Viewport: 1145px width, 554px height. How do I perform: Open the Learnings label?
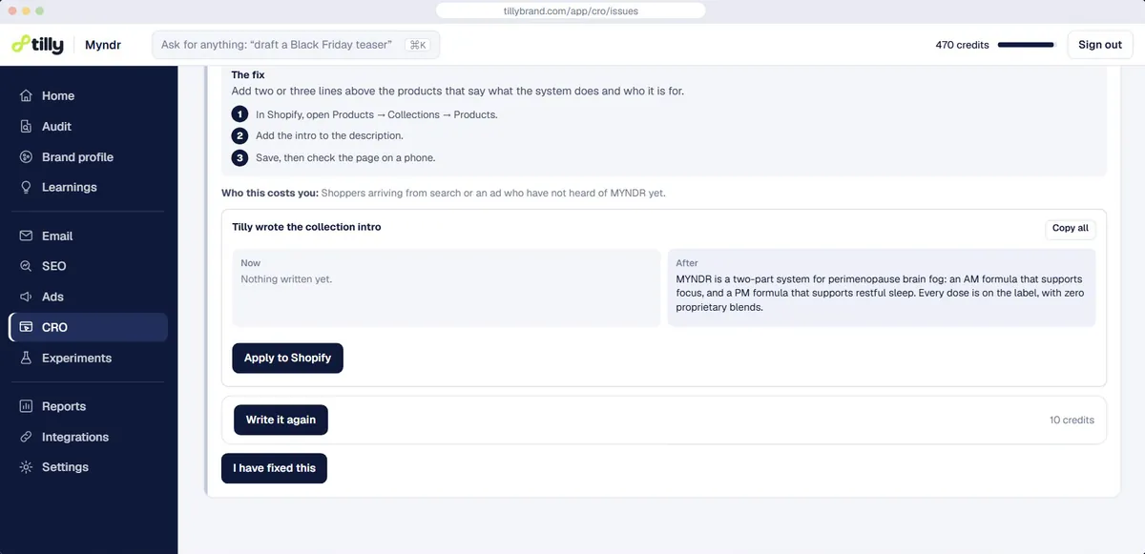click(x=69, y=187)
